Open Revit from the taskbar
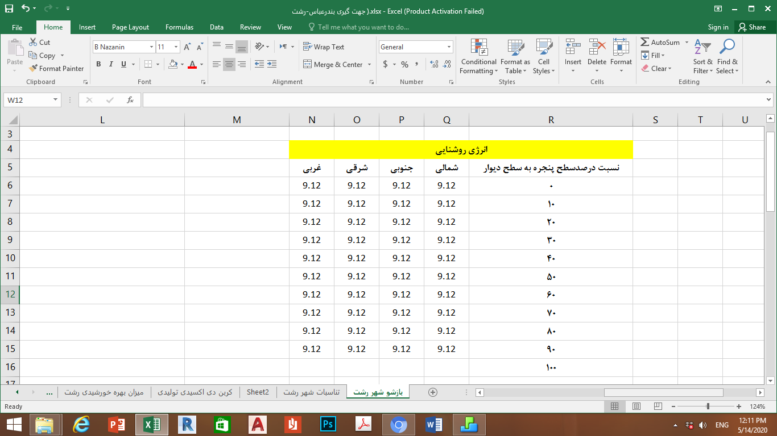The height and width of the screenshot is (436, 777). point(187,424)
